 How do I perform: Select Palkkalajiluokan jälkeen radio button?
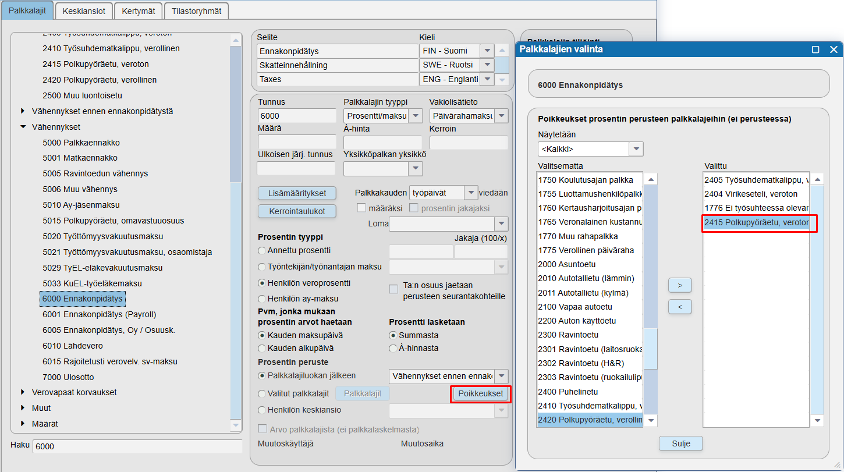point(263,376)
